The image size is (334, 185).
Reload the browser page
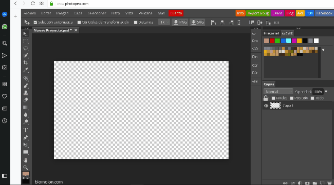click(x=32, y=4)
